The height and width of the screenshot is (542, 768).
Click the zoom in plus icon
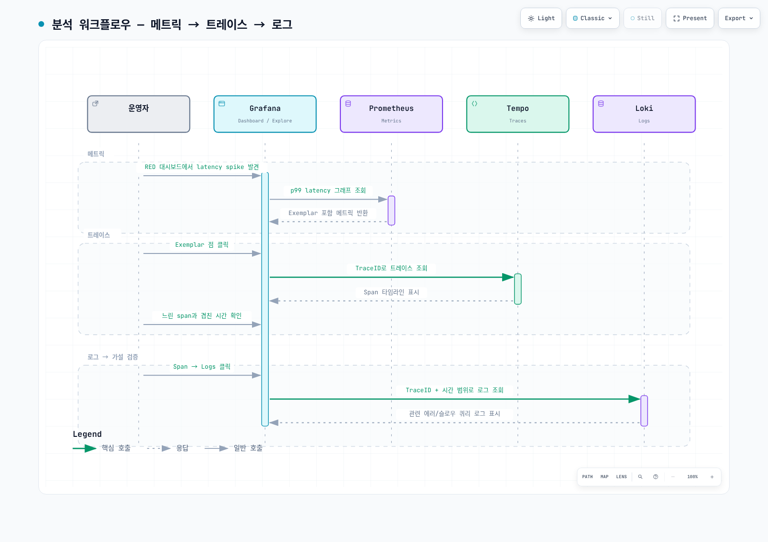pos(712,477)
